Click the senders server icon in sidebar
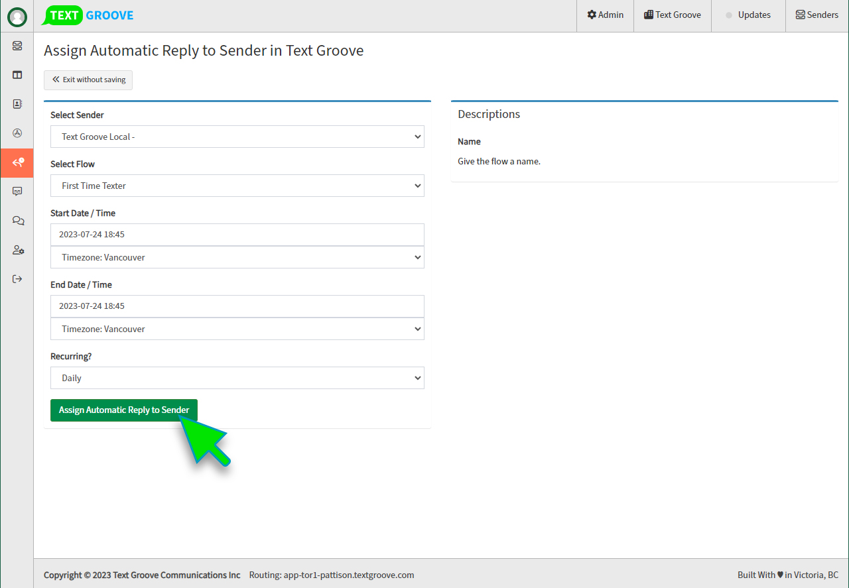 [x=17, y=46]
